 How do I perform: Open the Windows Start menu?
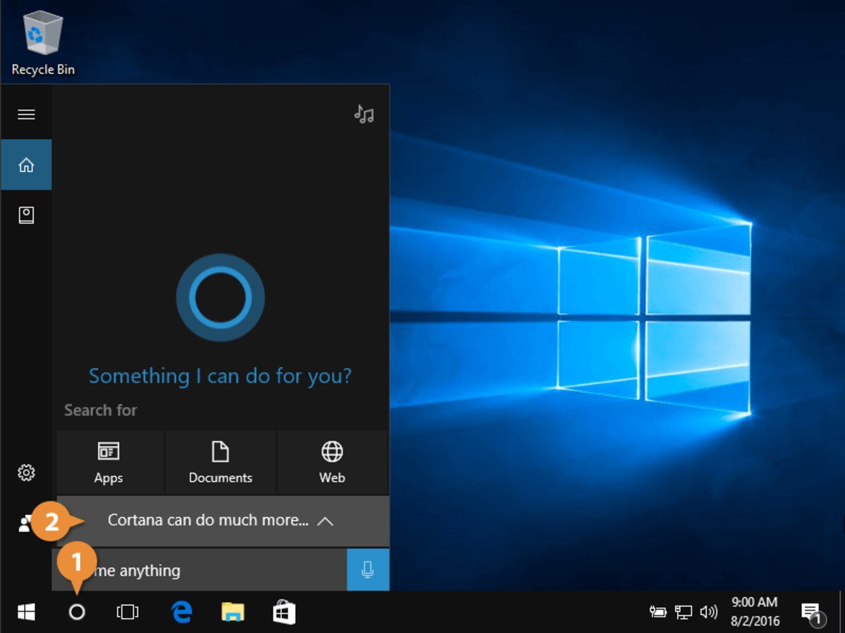(26, 612)
